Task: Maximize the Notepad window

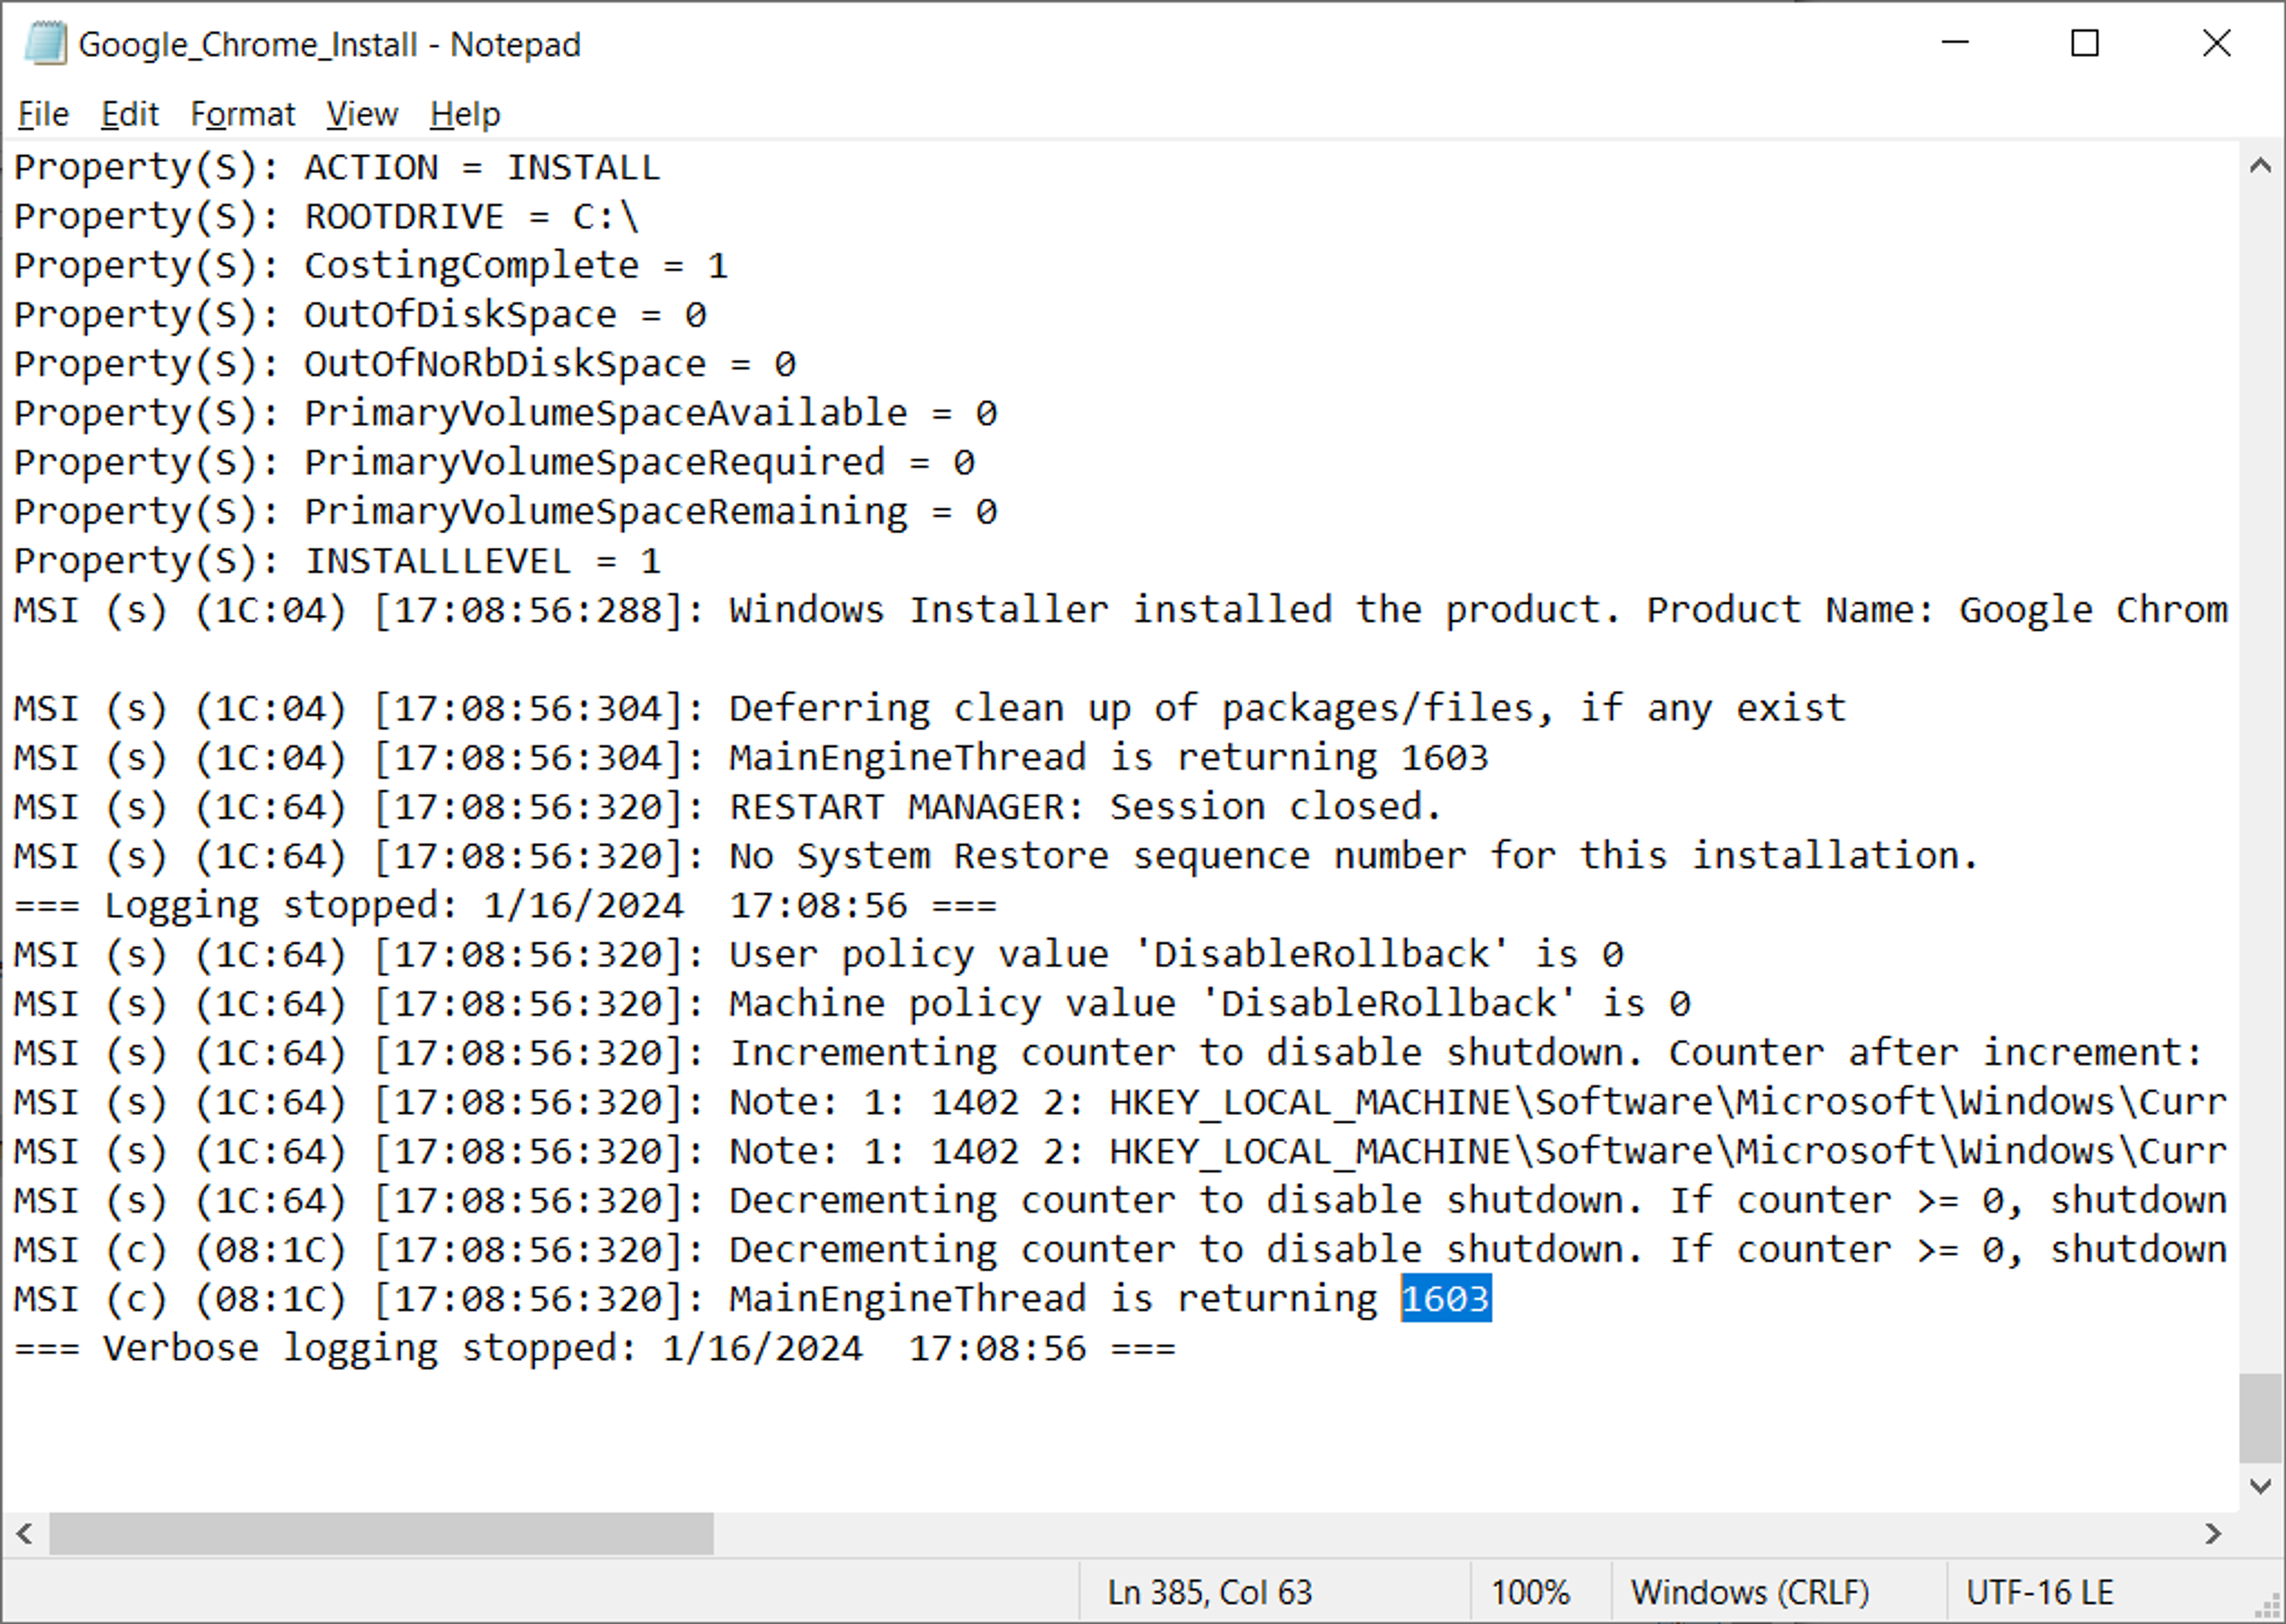Action: click(x=2085, y=43)
